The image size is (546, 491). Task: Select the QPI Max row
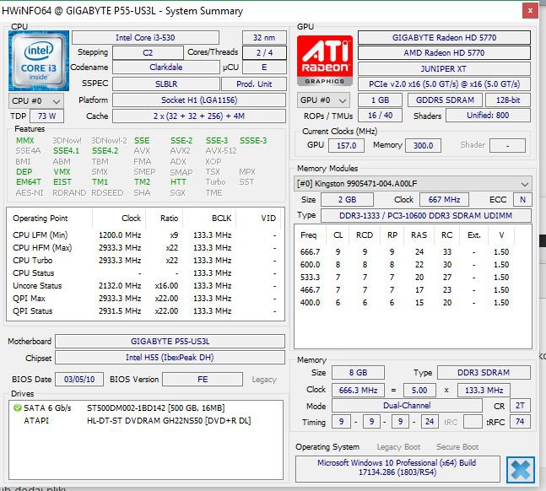(145, 299)
